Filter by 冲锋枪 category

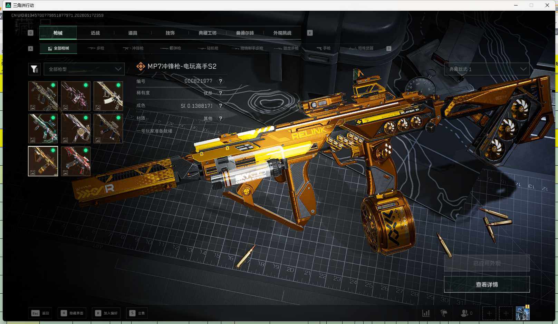[133, 48]
